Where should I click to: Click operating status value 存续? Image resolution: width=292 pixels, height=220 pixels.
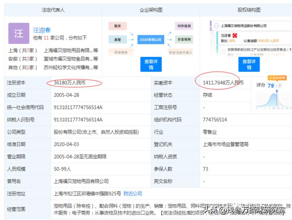(x=207, y=95)
